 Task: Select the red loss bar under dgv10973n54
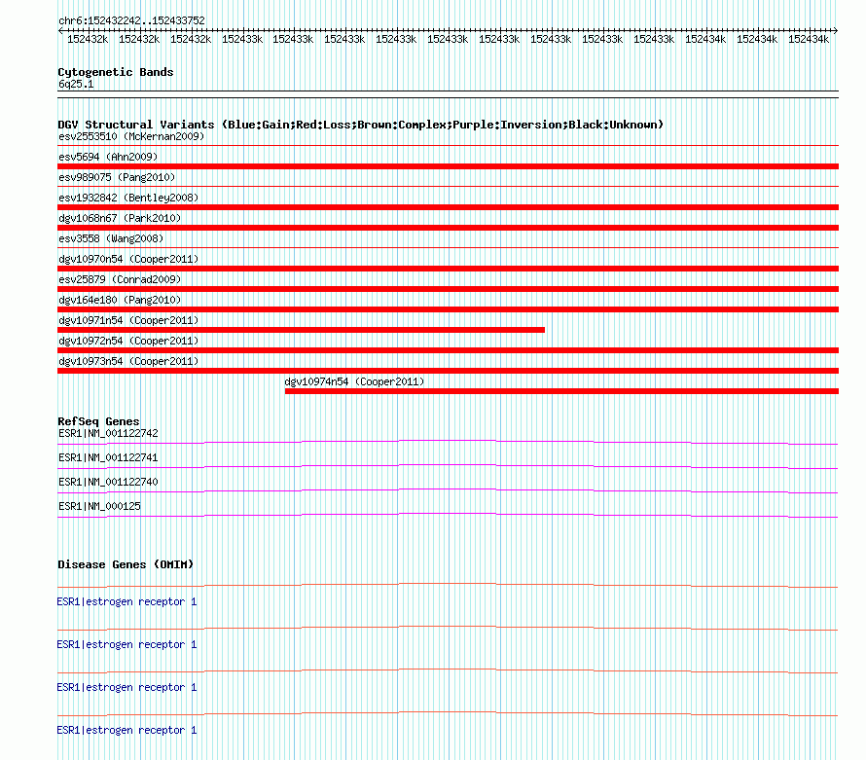(x=448, y=371)
